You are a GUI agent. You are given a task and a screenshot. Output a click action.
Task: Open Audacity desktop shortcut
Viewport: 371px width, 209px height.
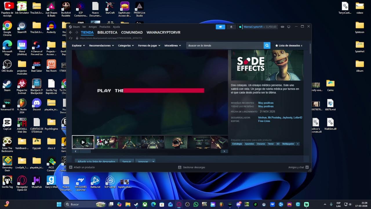(51, 28)
